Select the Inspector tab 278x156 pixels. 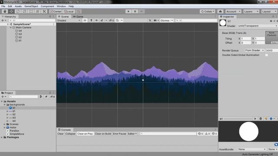click(x=227, y=16)
